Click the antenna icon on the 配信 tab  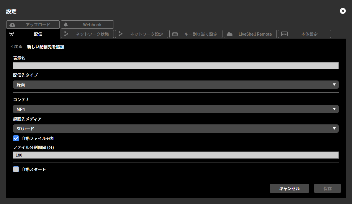click(x=12, y=34)
